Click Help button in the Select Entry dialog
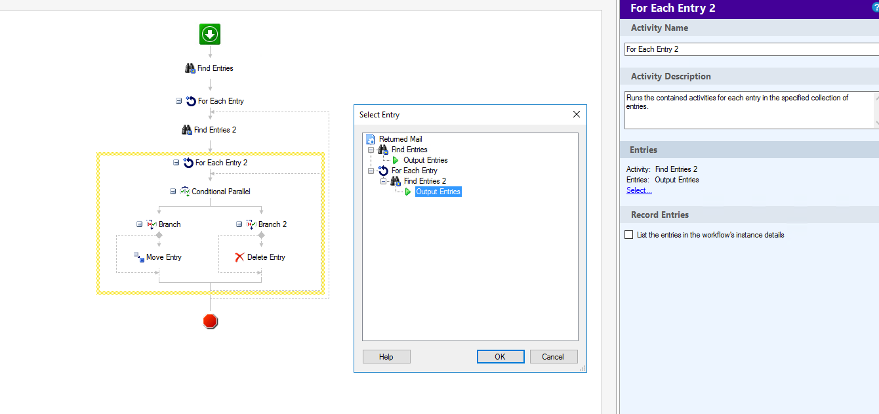The image size is (879, 414). pos(386,356)
